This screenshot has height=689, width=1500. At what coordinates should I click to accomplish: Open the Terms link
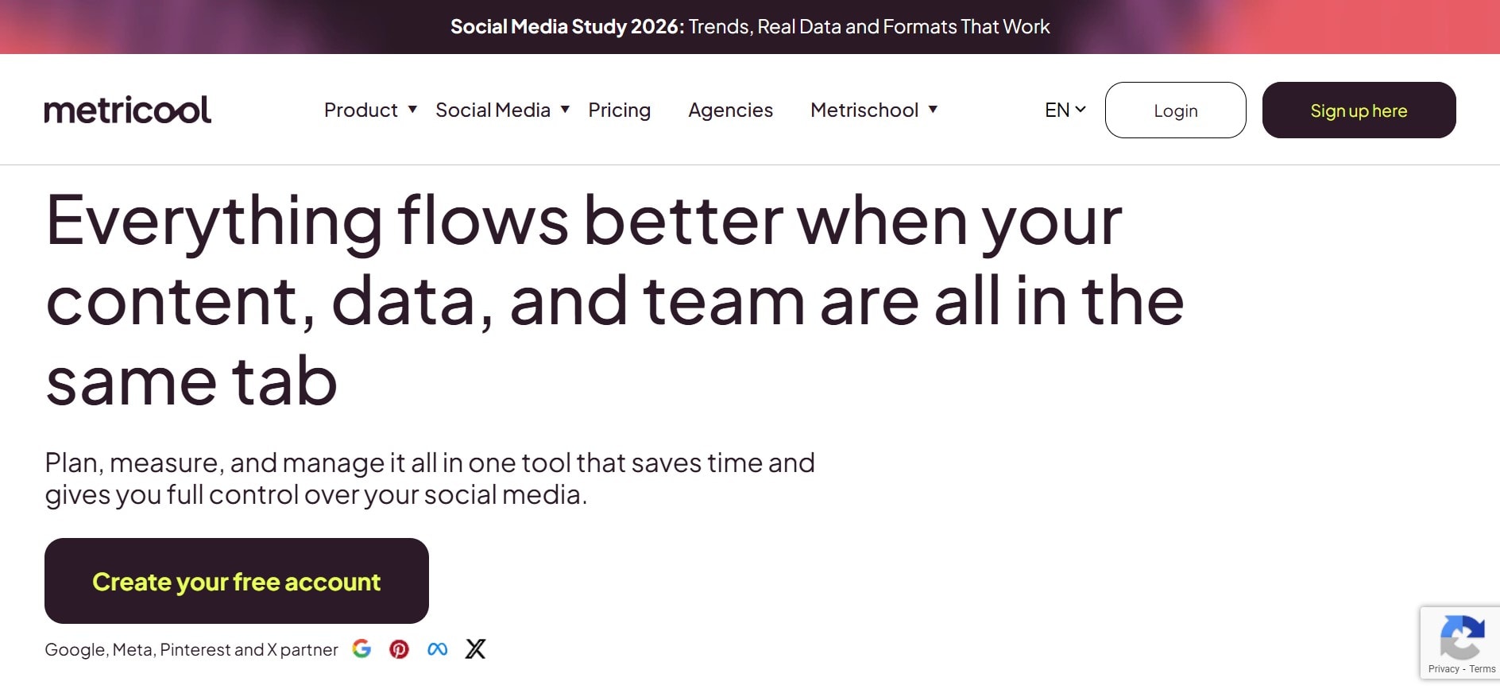click(x=1483, y=668)
